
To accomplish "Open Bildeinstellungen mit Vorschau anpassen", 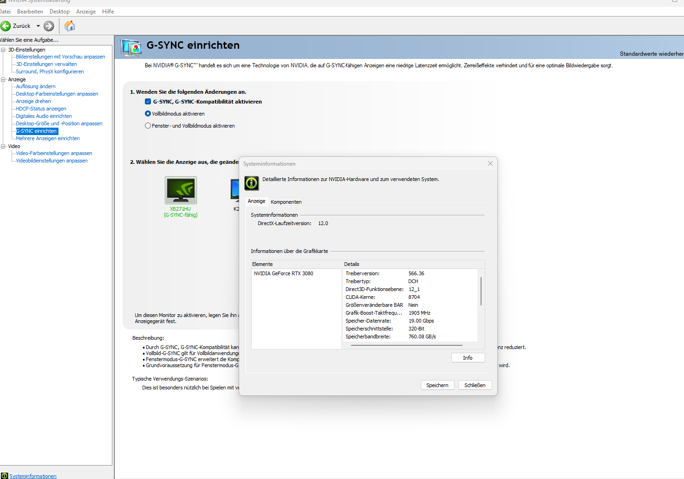I will 60,57.
